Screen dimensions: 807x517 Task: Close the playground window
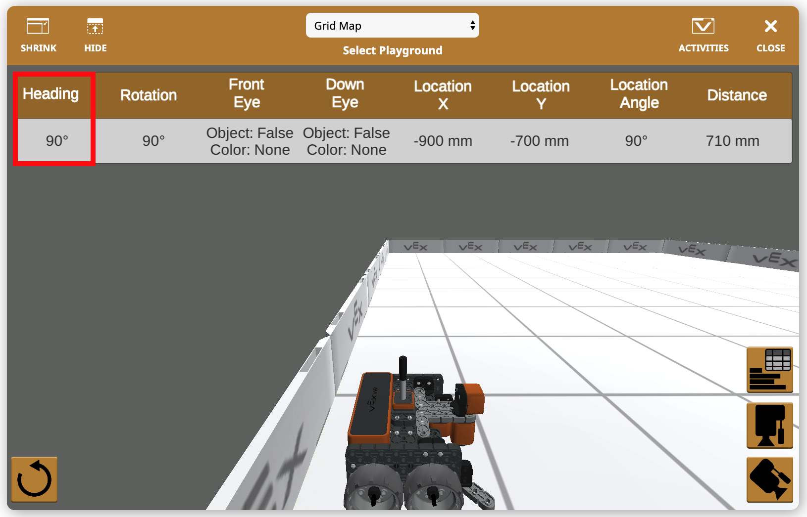click(770, 35)
